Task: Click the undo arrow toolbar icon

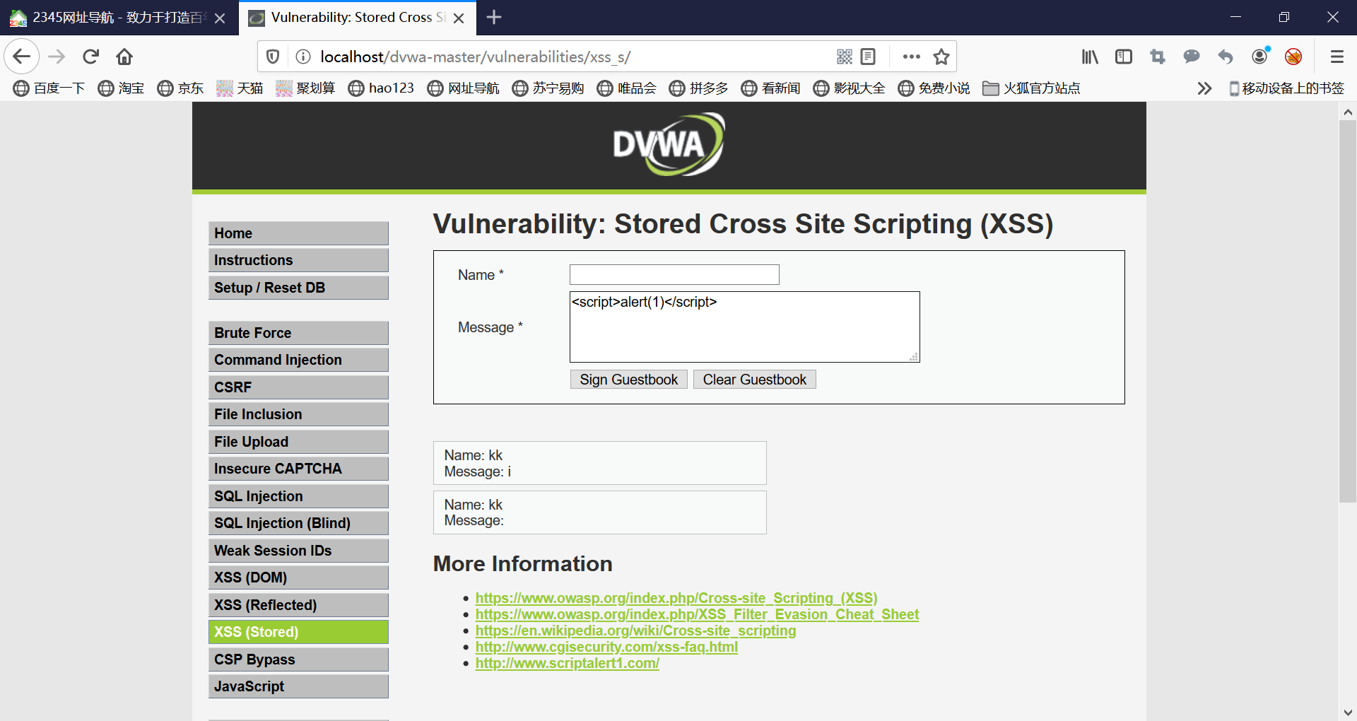Action: pos(1226,57)
